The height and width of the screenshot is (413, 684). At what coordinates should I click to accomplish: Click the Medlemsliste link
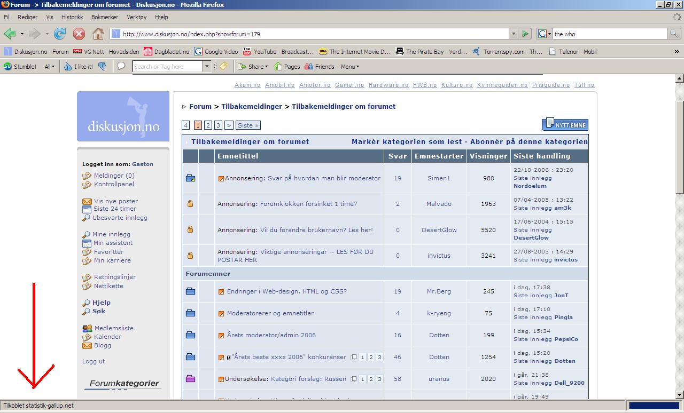114,328
